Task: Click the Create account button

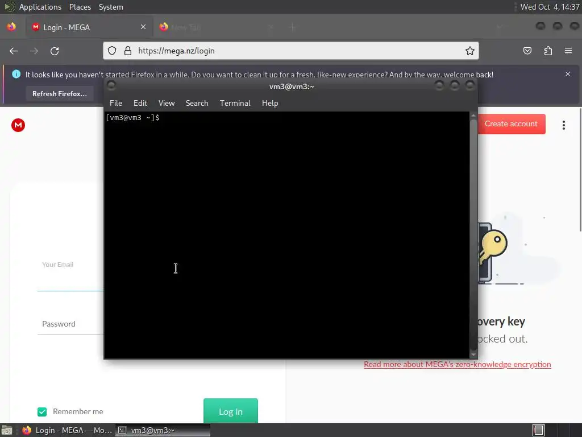Action: point(511,123)
